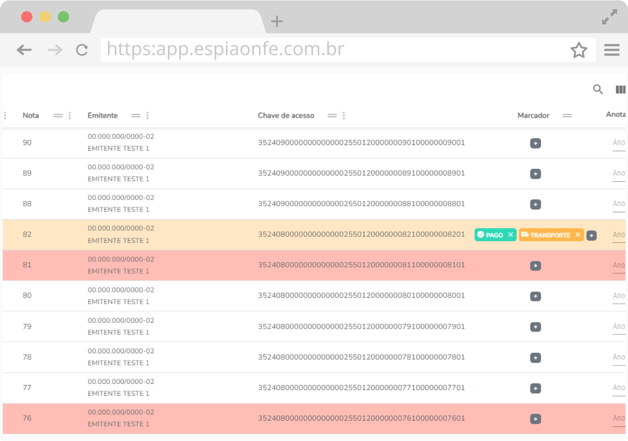Sort by Chave de acesso header
The width and height of the screenshot is (628, 441).
286,116
